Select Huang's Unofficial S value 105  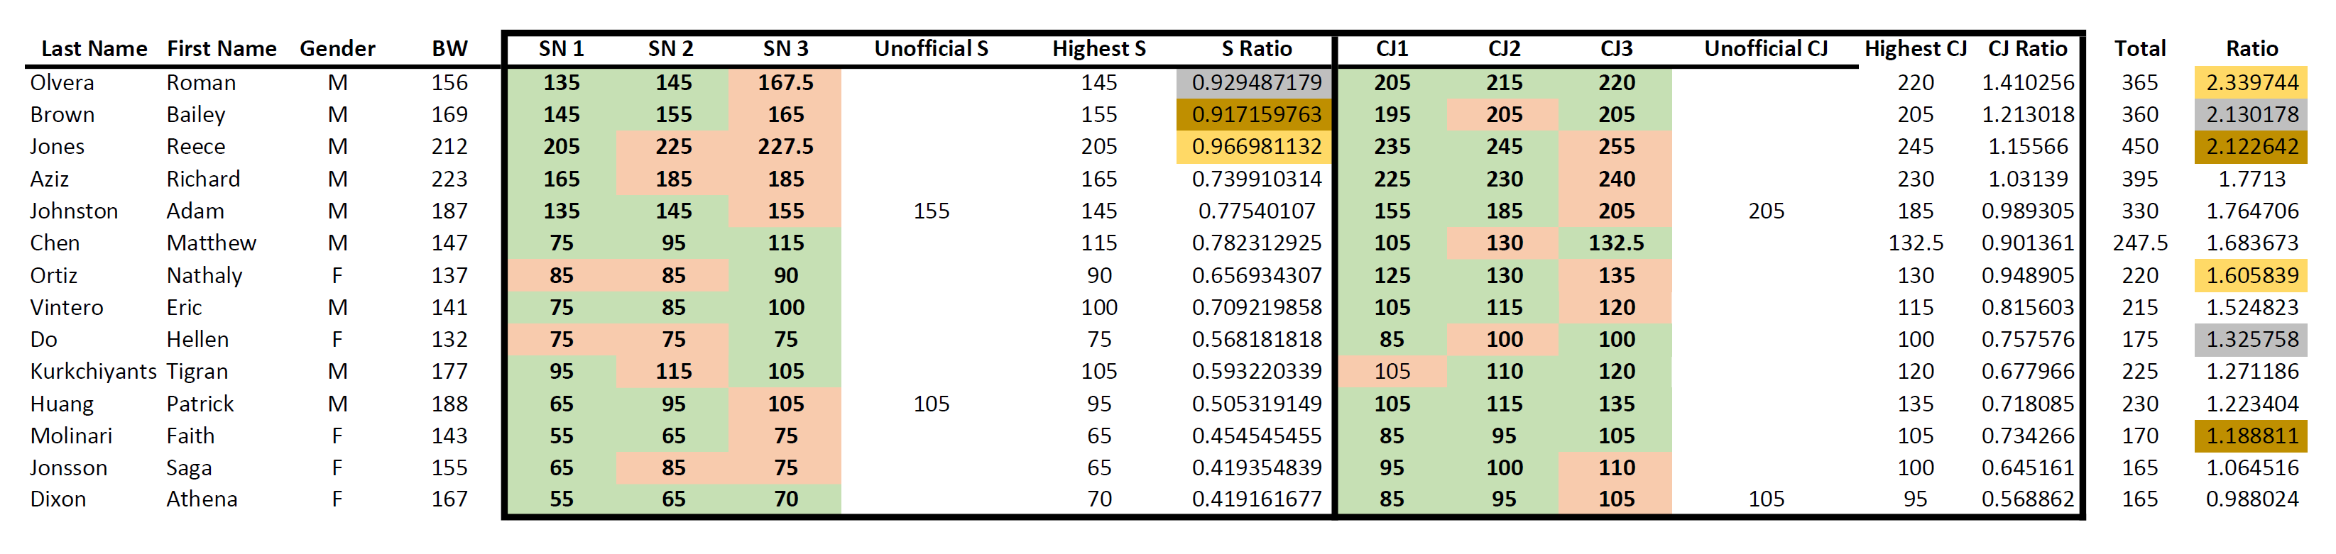coord(932,404)
